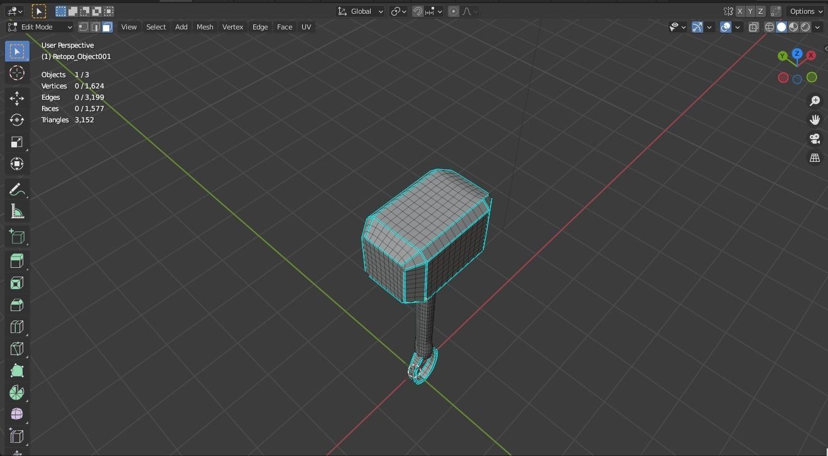Toggle viewport overlays
Viewport: 828px width, 456px height.
pyautogui.click(x=726, y=27)
